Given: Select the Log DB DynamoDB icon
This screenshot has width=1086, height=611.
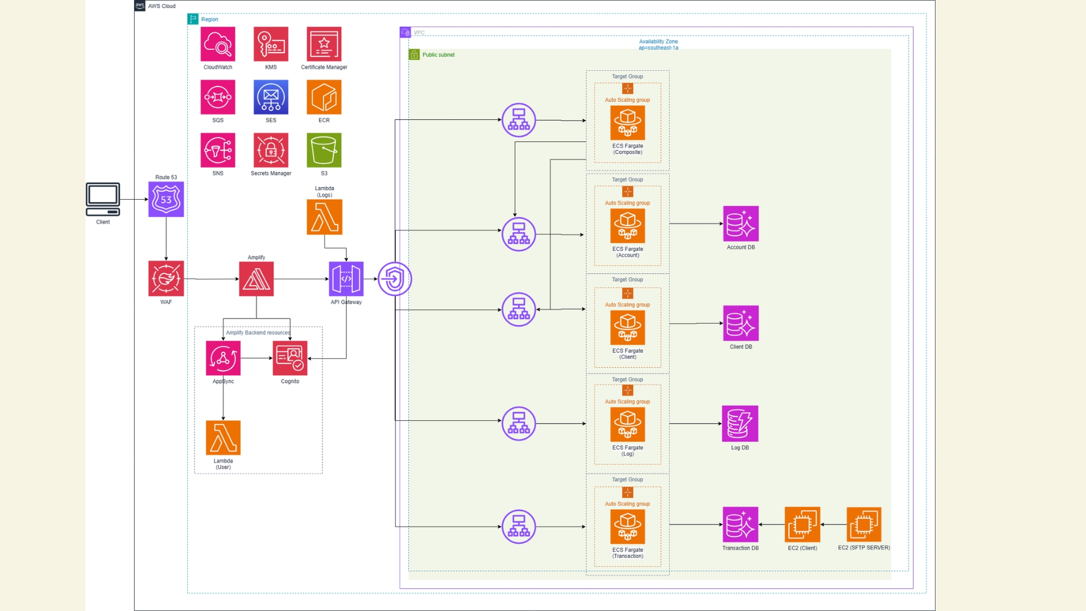Looking at the screenshot, I should (x=740, y=424).
